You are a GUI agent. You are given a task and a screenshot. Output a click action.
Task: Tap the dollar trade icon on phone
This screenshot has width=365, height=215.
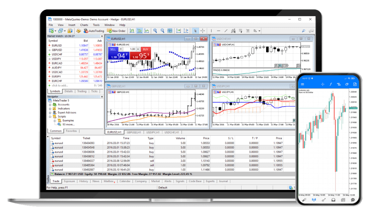click(x=339, y=84)
